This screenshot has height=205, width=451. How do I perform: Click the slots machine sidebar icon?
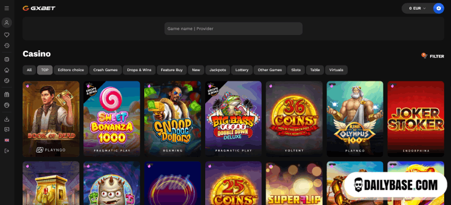click(x=7, y=59)
